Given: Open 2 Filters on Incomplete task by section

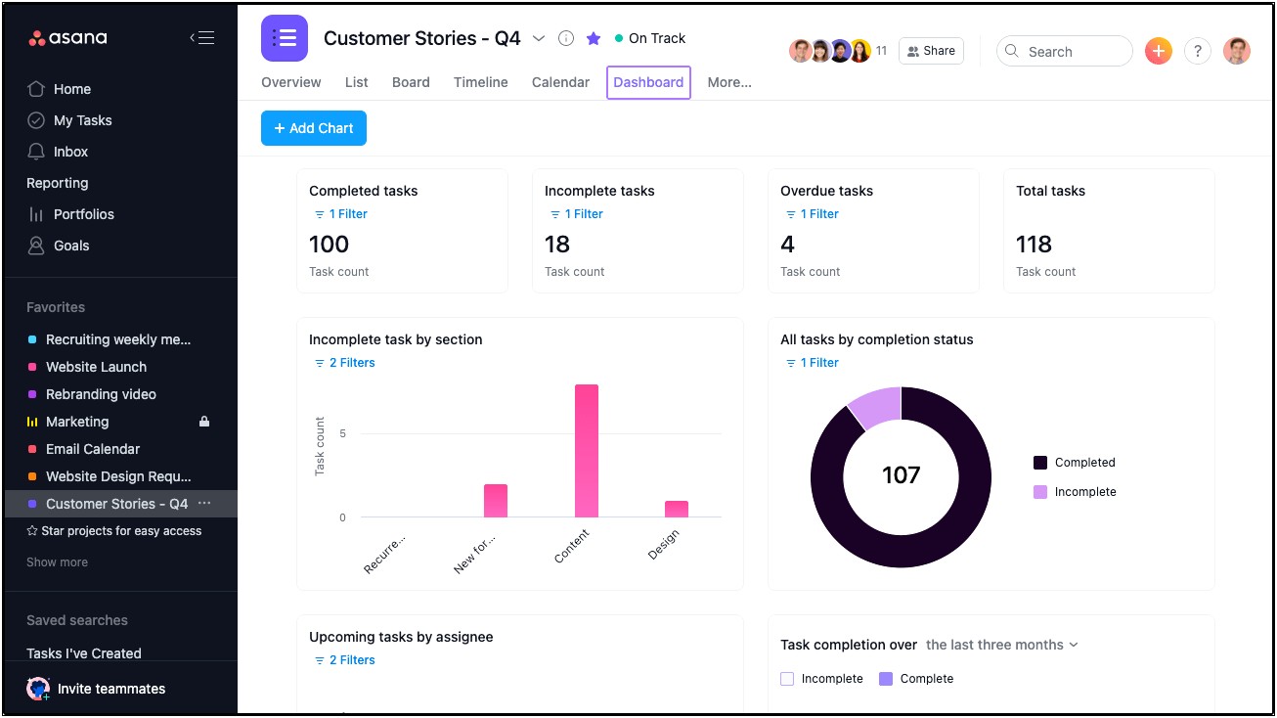Looking at the screenshot, I should (x=344, y=363).
